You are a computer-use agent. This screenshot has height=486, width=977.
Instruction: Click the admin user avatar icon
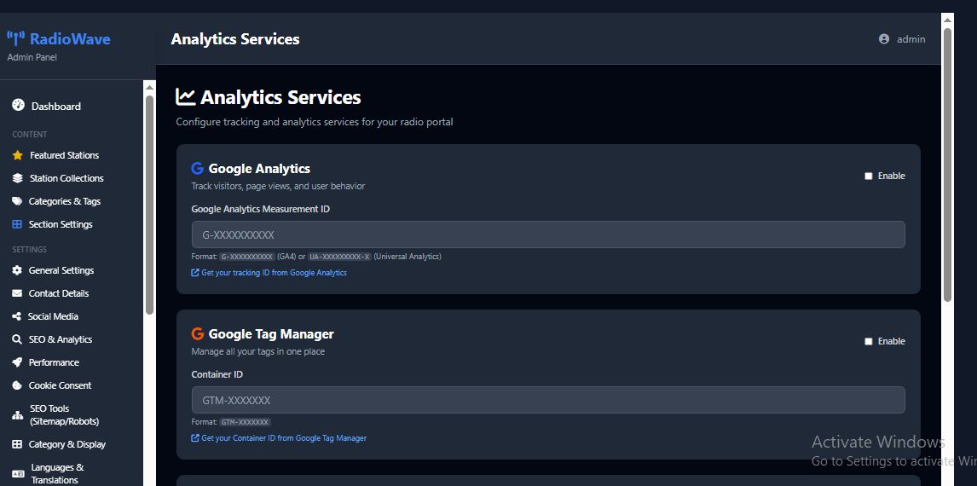(884, 39)
